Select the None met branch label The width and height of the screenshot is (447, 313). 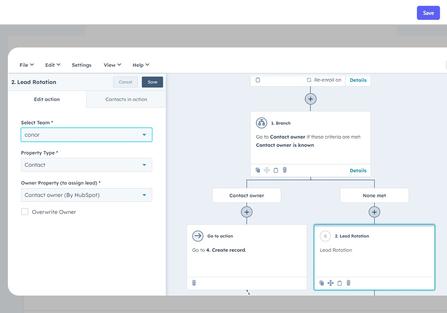click(374, 195)
